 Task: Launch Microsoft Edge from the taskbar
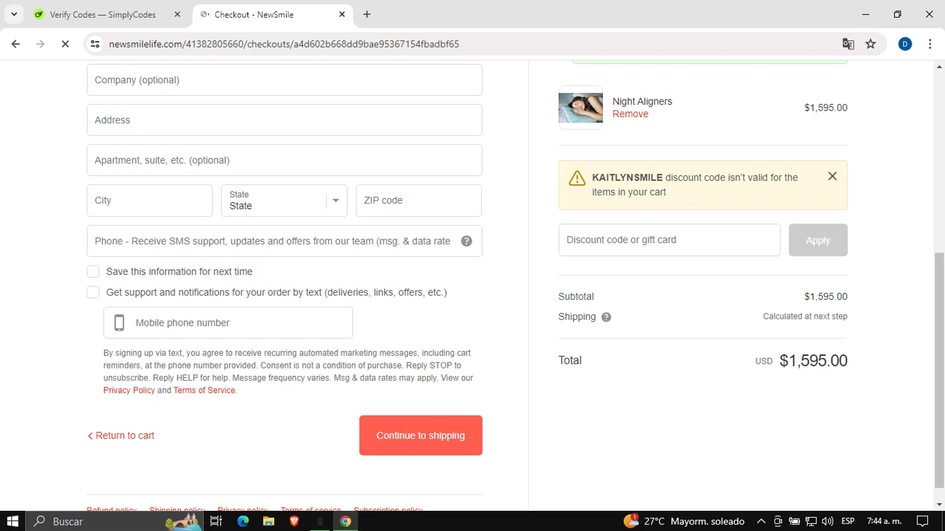[243, 521]
